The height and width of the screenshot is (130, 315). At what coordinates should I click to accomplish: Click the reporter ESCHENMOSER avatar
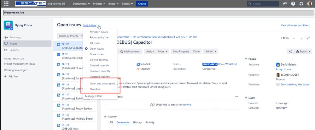coord(278,75)
